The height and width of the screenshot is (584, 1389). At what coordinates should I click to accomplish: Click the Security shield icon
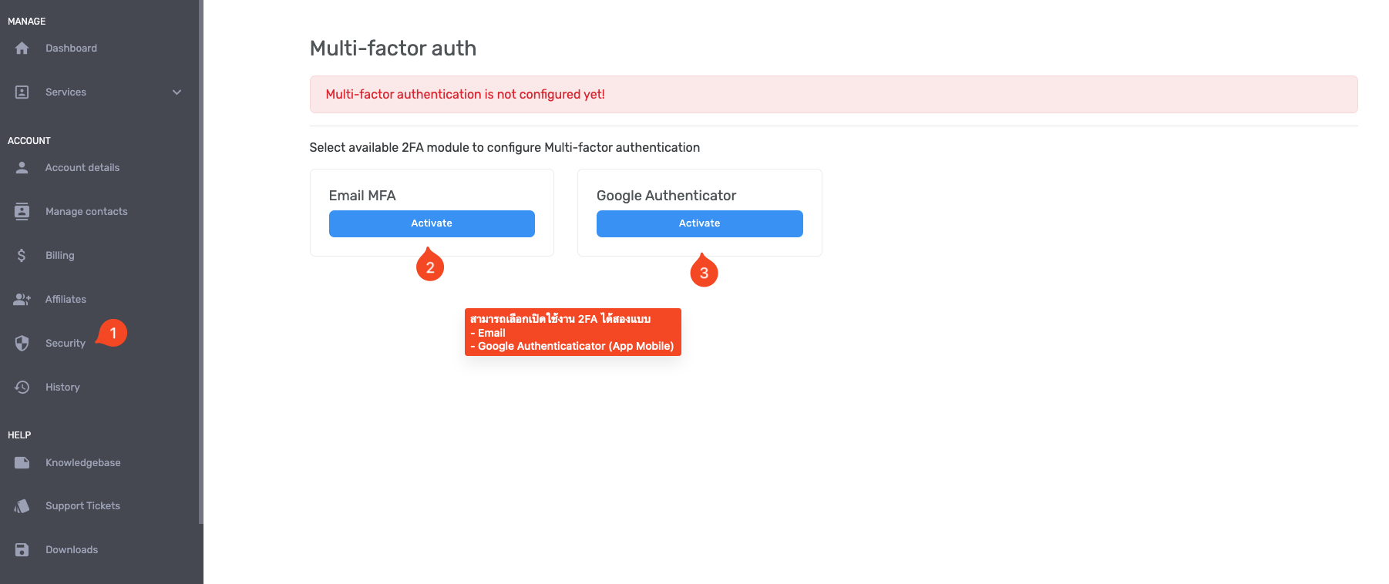point(22,343)
